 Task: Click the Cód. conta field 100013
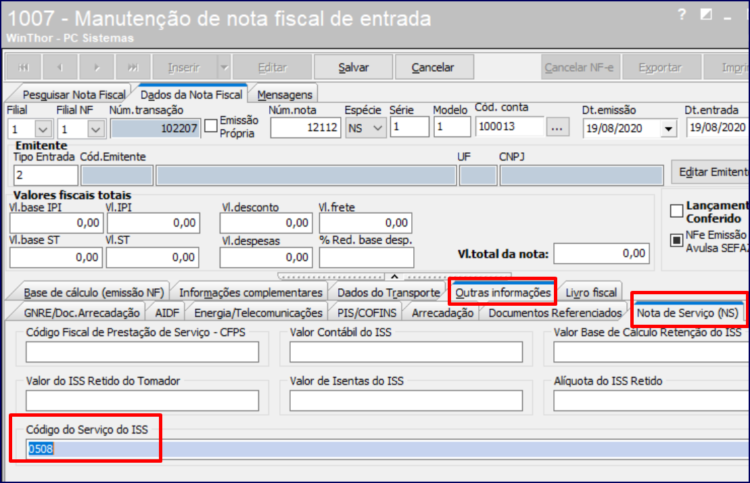click(x=510, y=127)
